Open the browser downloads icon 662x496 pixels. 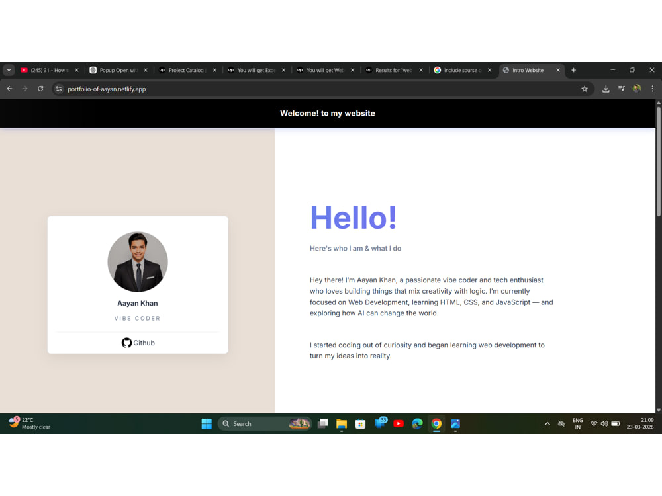pos(606,89)
